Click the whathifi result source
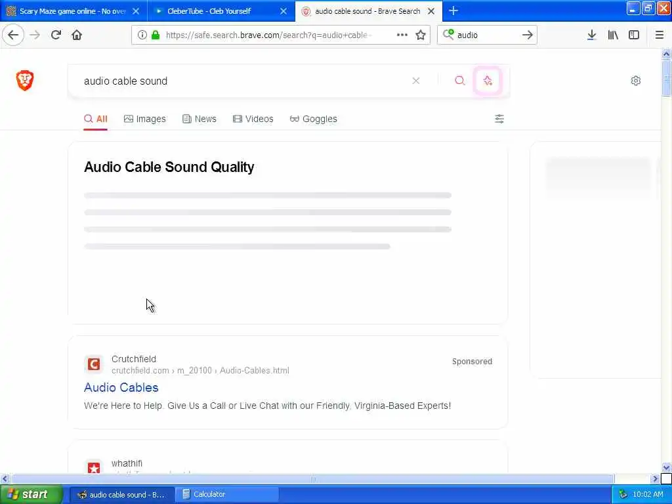Screen dimensions: 672x504 (x=127, y=463)
